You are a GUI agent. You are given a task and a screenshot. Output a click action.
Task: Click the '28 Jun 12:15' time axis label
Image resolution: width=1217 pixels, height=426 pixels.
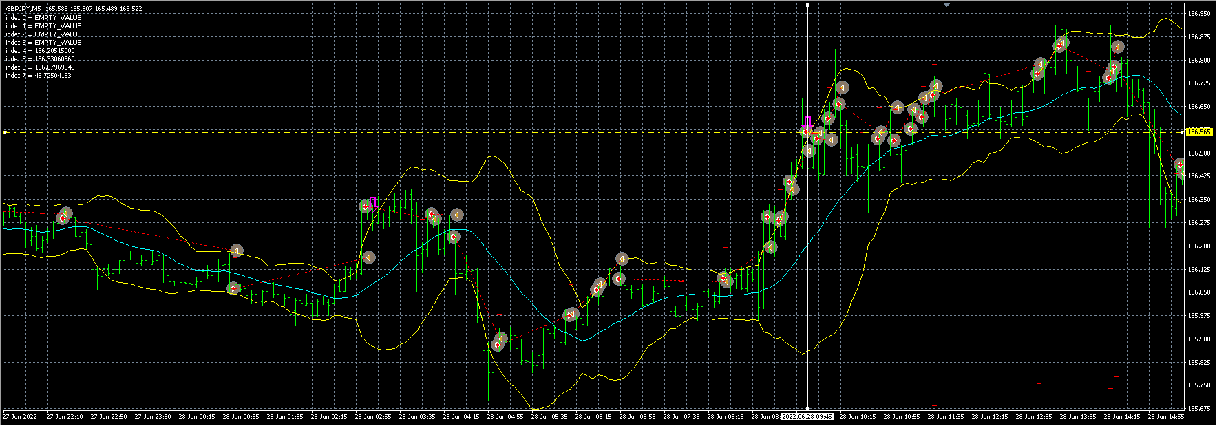(990, 416)
